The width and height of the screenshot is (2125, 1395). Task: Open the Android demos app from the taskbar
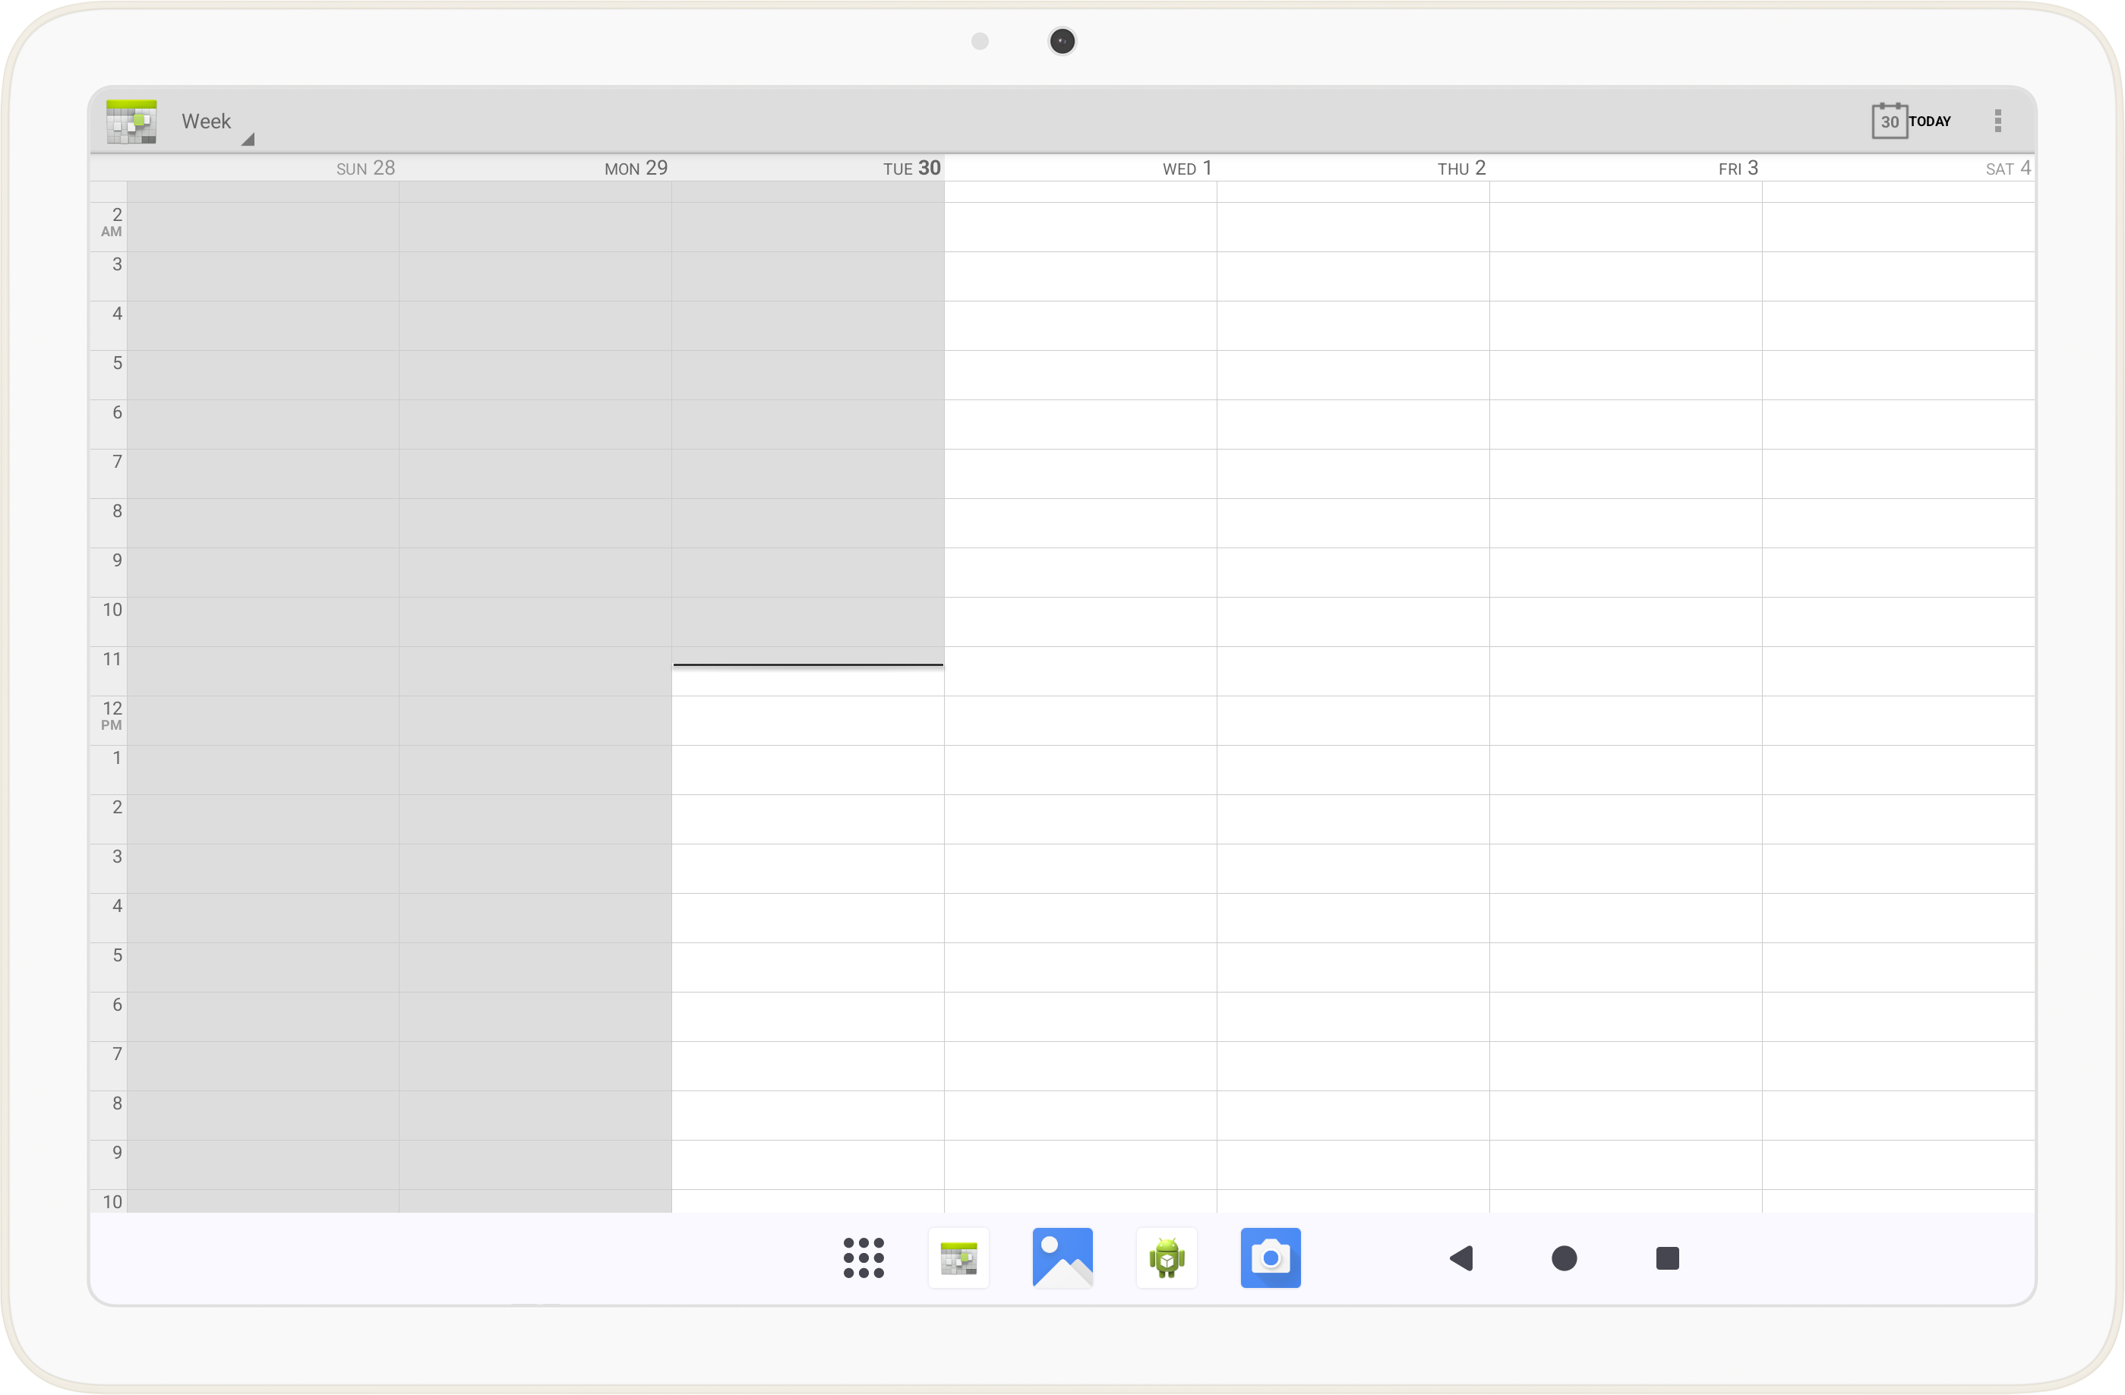click(x=1167, y=1258)
